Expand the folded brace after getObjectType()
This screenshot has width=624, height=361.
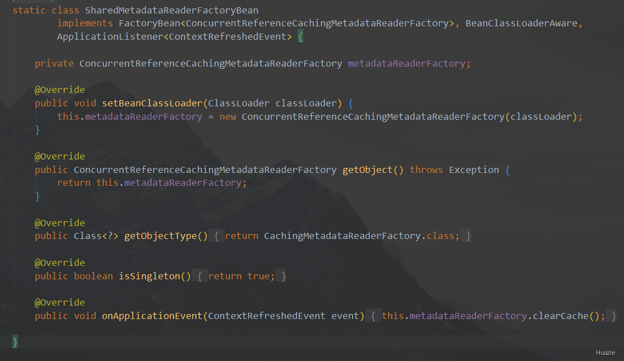point(217,236)
